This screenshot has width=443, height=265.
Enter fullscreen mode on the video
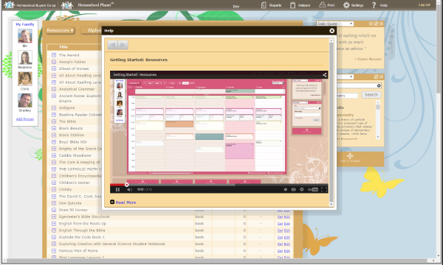pyautogui.click(x=324, y=189)
